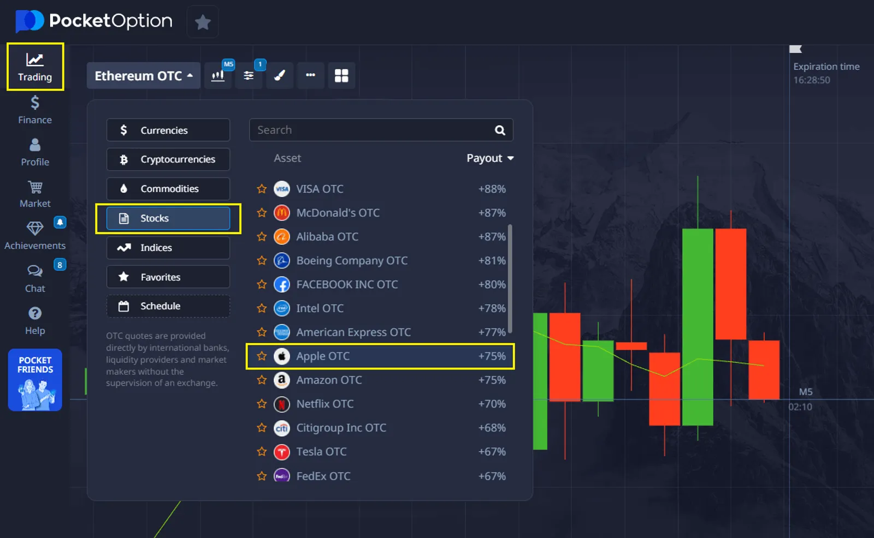
Task: Select the drawing brush tool
Action: point(280,75)
